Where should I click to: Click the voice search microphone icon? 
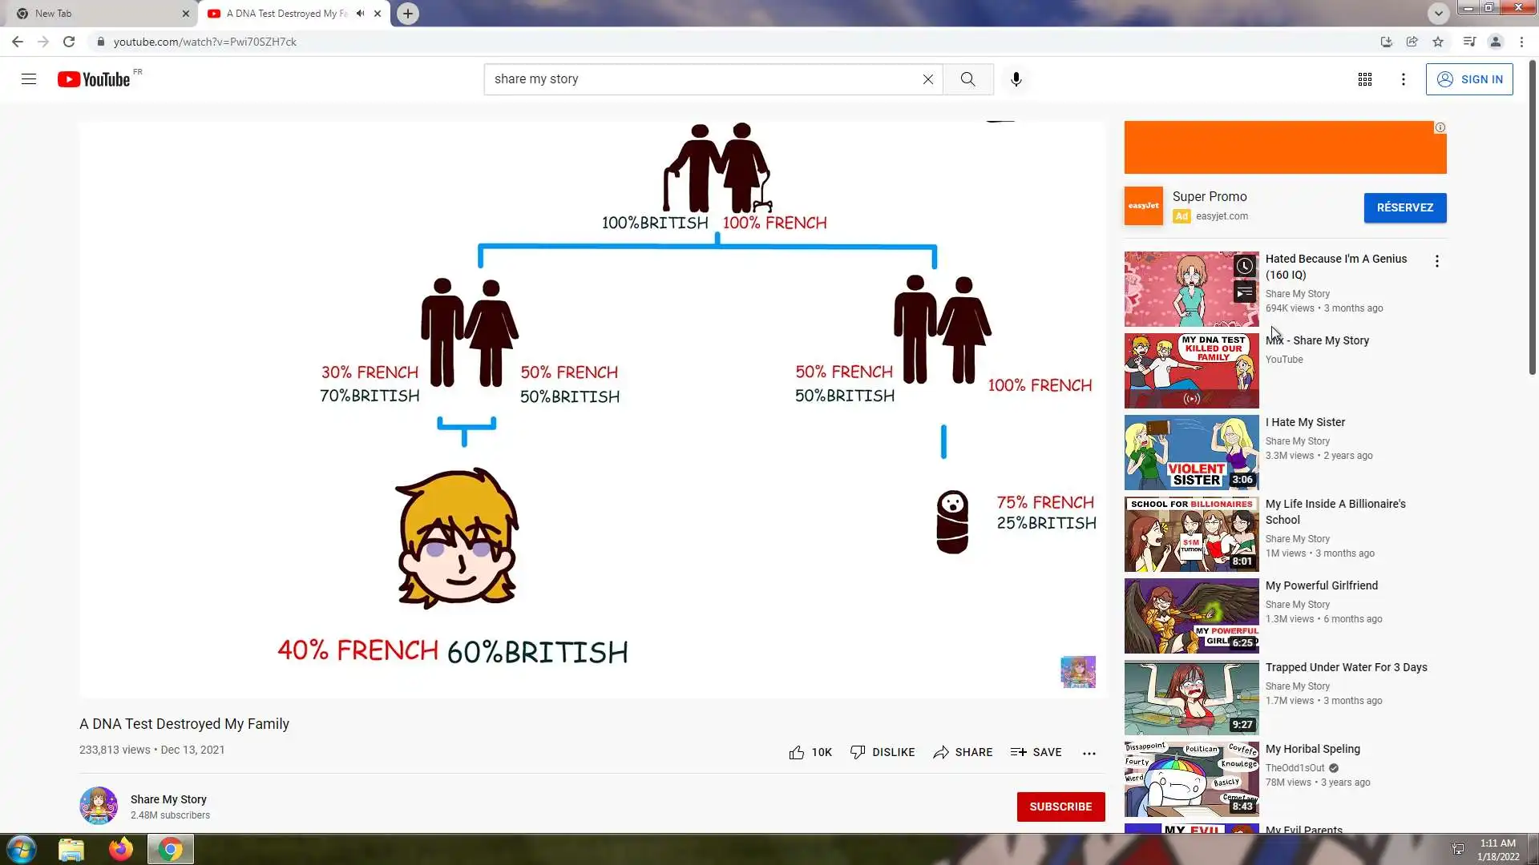1016,79
